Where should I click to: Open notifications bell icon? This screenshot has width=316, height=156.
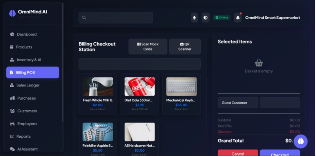238,18
